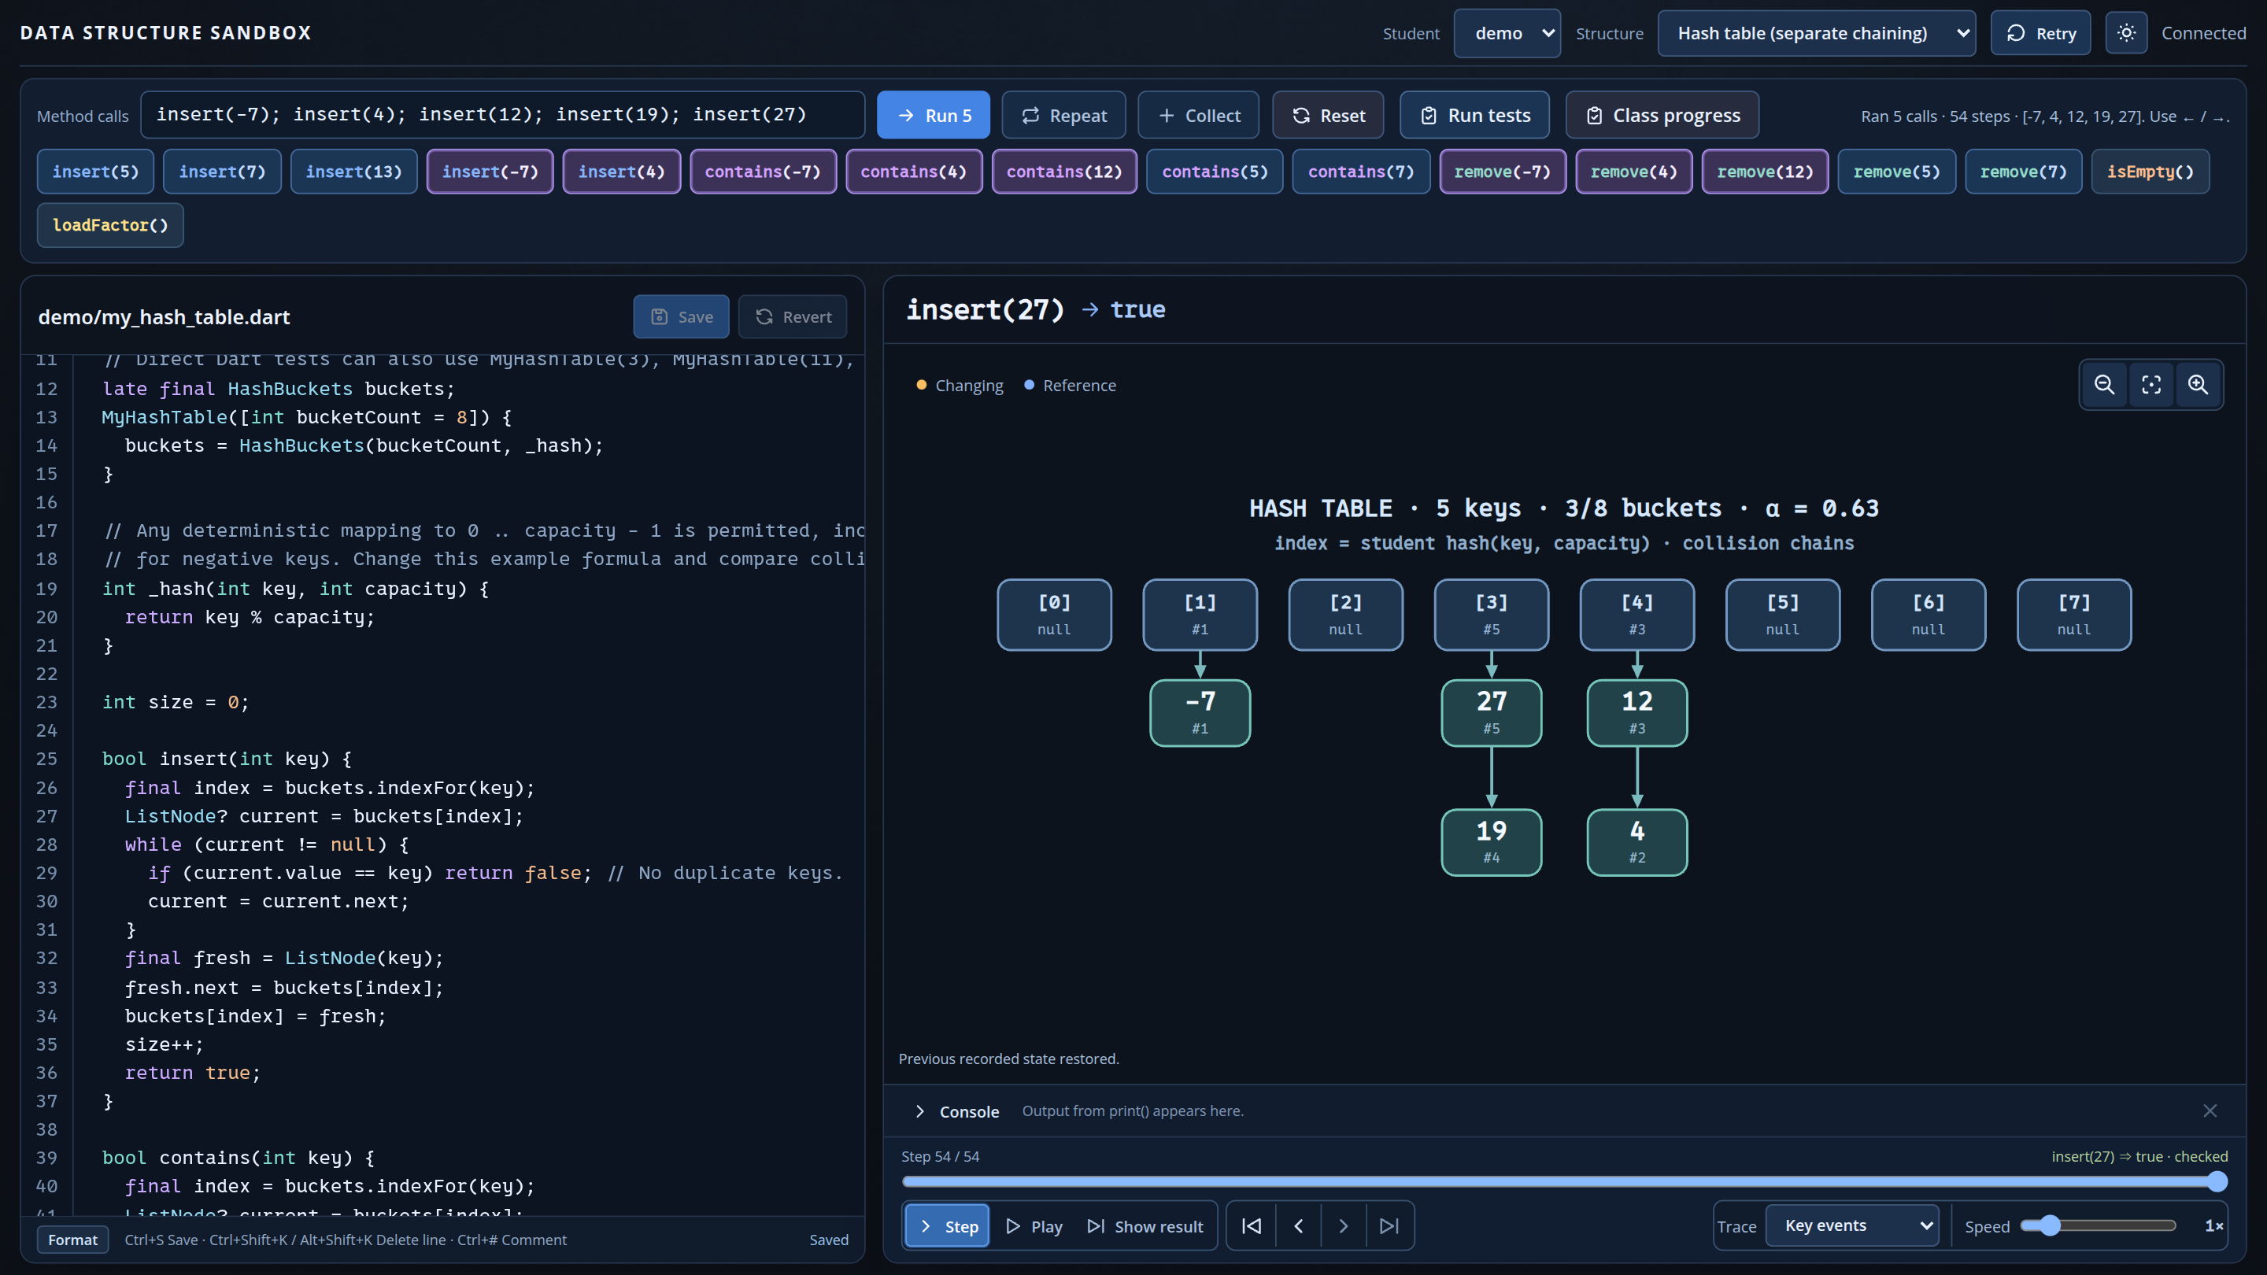2267x1275 pixels.
Task: Add insert(13) method chip
Action: pyautogui.click(x=353, y=172)
